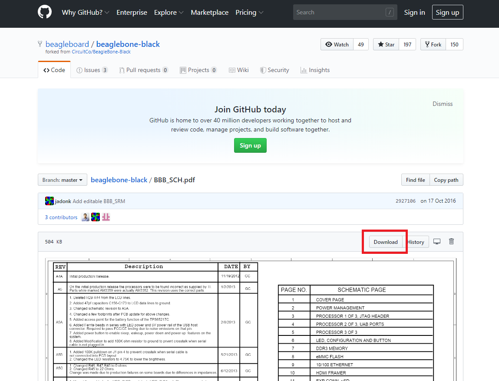Viewport: 499px width, 381px height.
Task: Open the GitHub home logo
Action: [x=45, y=12]
